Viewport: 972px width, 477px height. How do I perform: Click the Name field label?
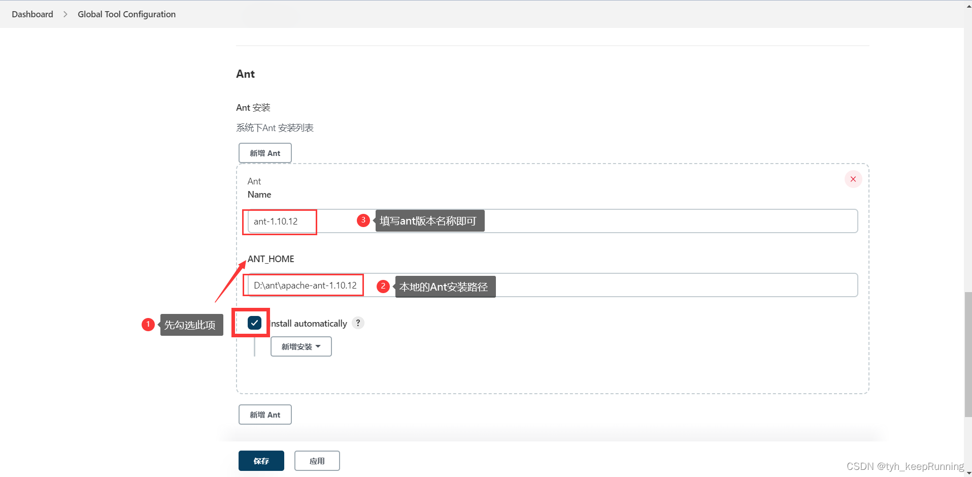[259, 195]
